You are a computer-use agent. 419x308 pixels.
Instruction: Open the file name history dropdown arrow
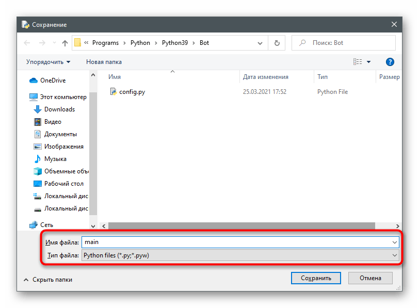point(395,242)
